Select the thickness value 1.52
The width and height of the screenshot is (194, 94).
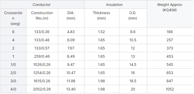pos(101,32)
